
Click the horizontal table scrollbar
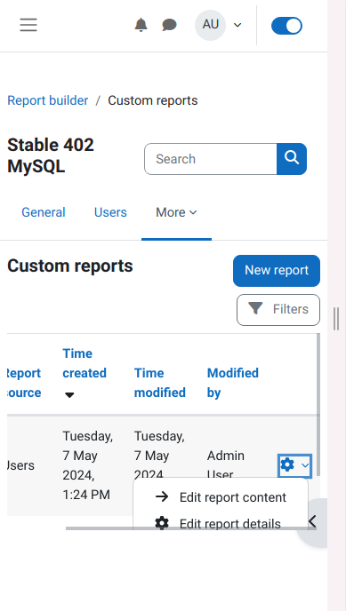click(190, 528)
